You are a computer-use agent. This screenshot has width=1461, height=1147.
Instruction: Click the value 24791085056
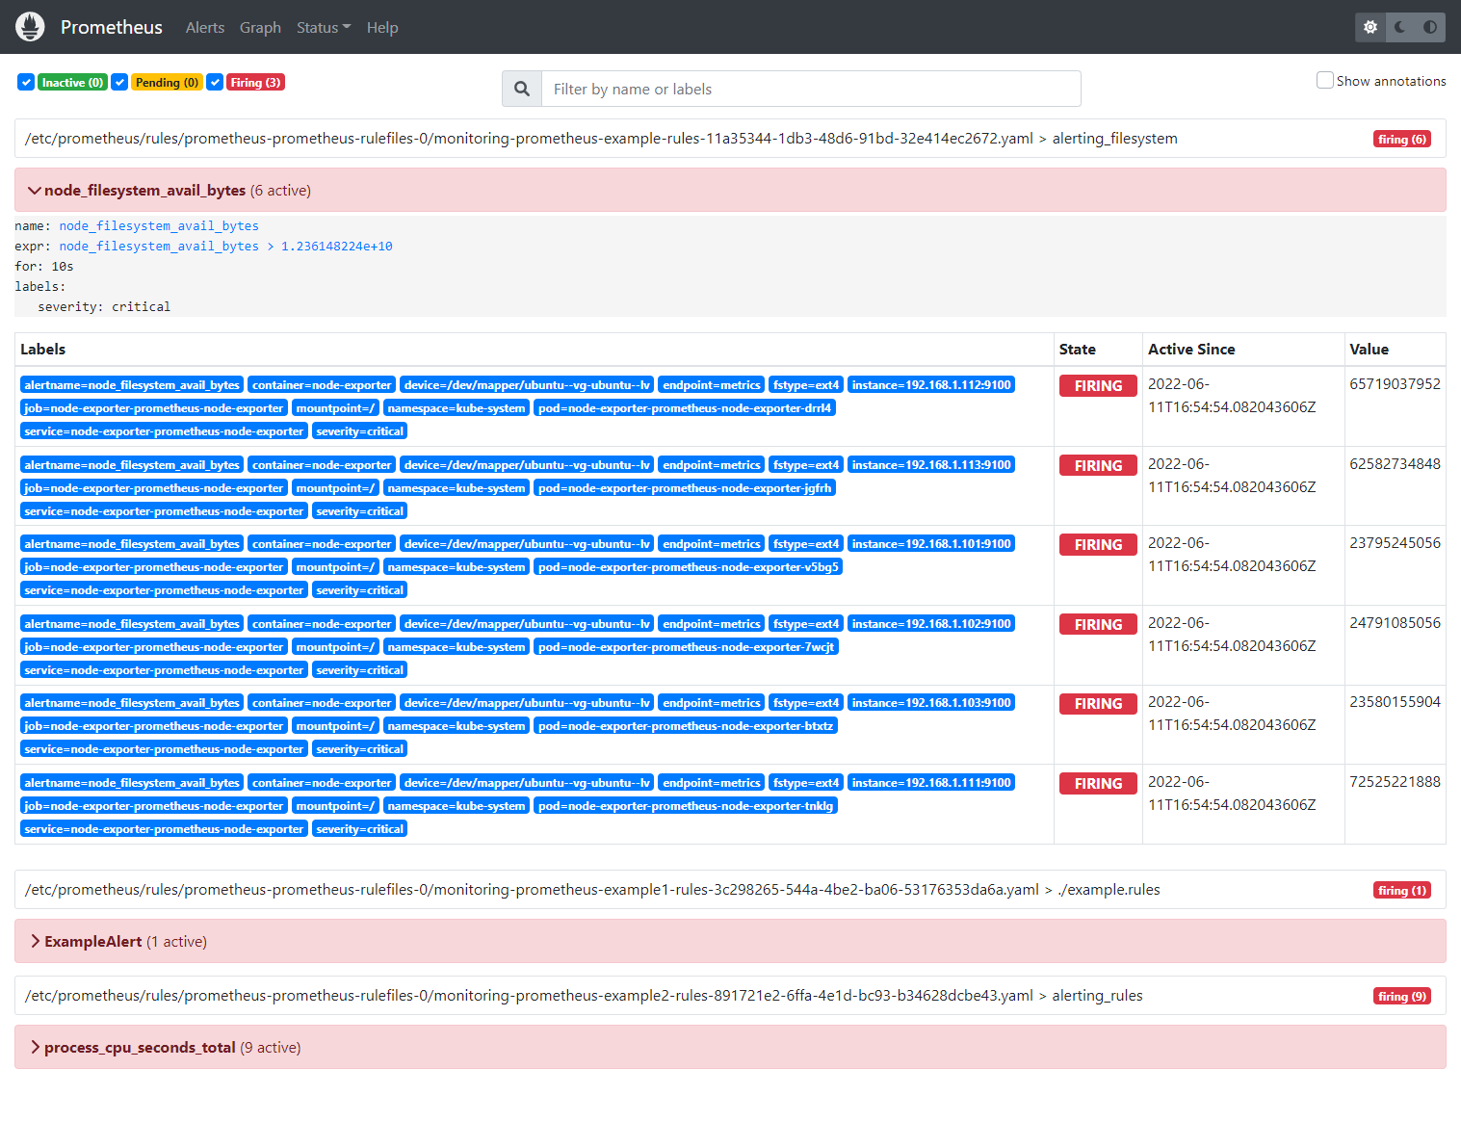pos(1395,622)
